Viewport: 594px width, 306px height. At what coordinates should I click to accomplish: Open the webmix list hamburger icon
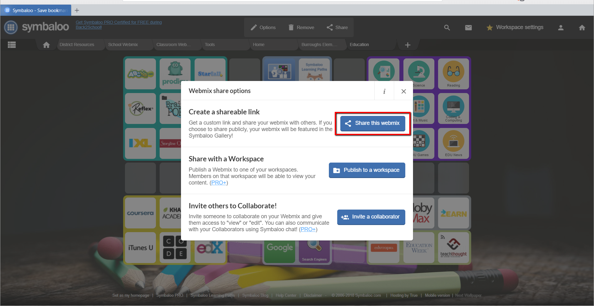click(x=12, y=45)
